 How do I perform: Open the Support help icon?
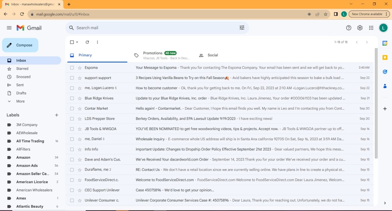click(349, 28)
